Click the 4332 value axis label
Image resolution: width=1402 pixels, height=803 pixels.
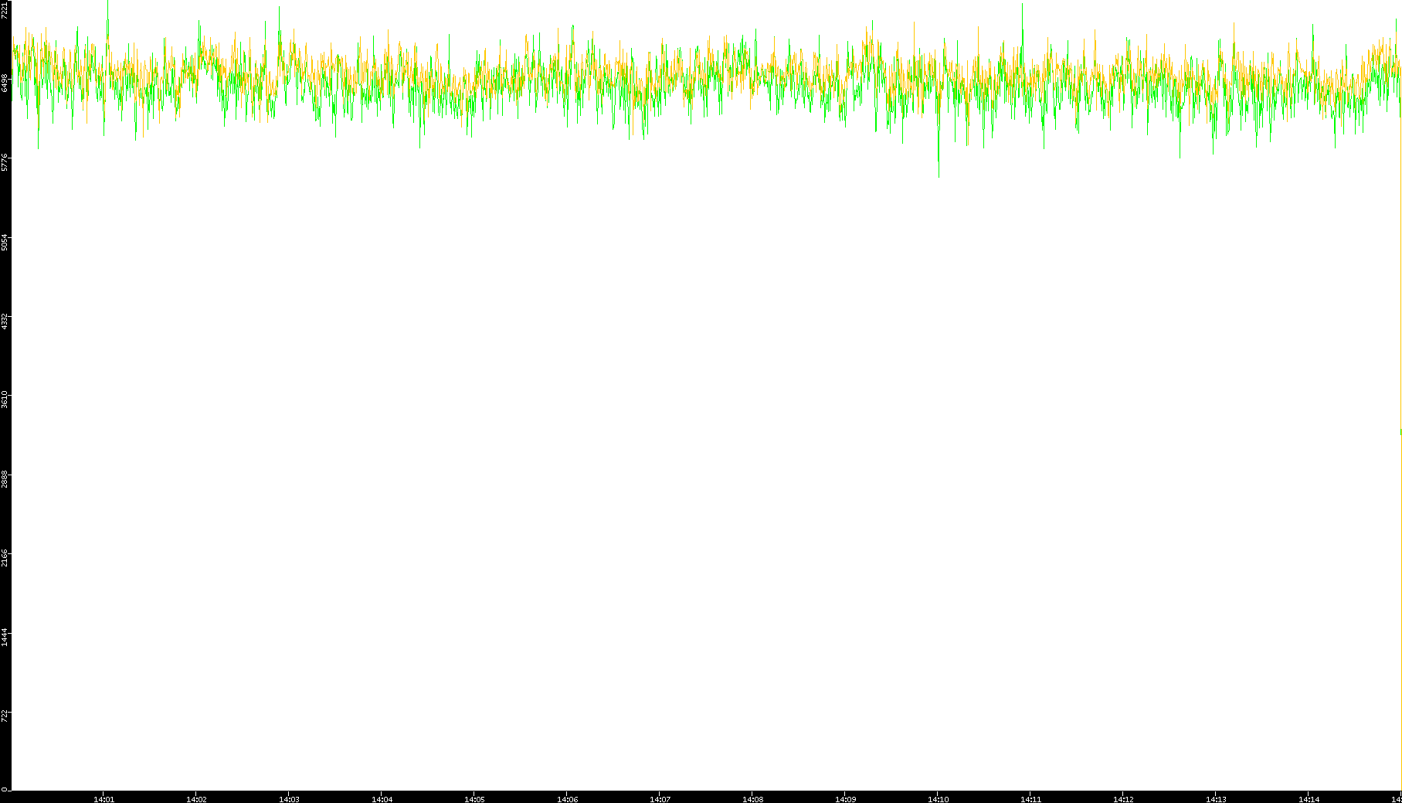click(5, 322)
